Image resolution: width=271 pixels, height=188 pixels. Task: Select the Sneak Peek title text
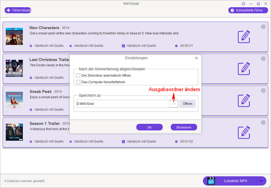[41, 92]
